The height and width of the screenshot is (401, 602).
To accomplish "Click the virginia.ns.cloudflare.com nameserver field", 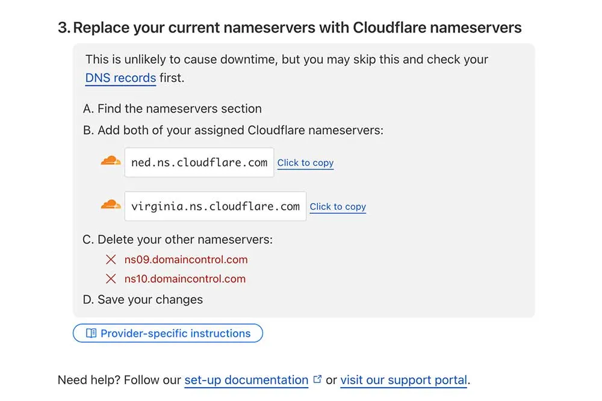I will pyautogui.click(x=215, y=206).
